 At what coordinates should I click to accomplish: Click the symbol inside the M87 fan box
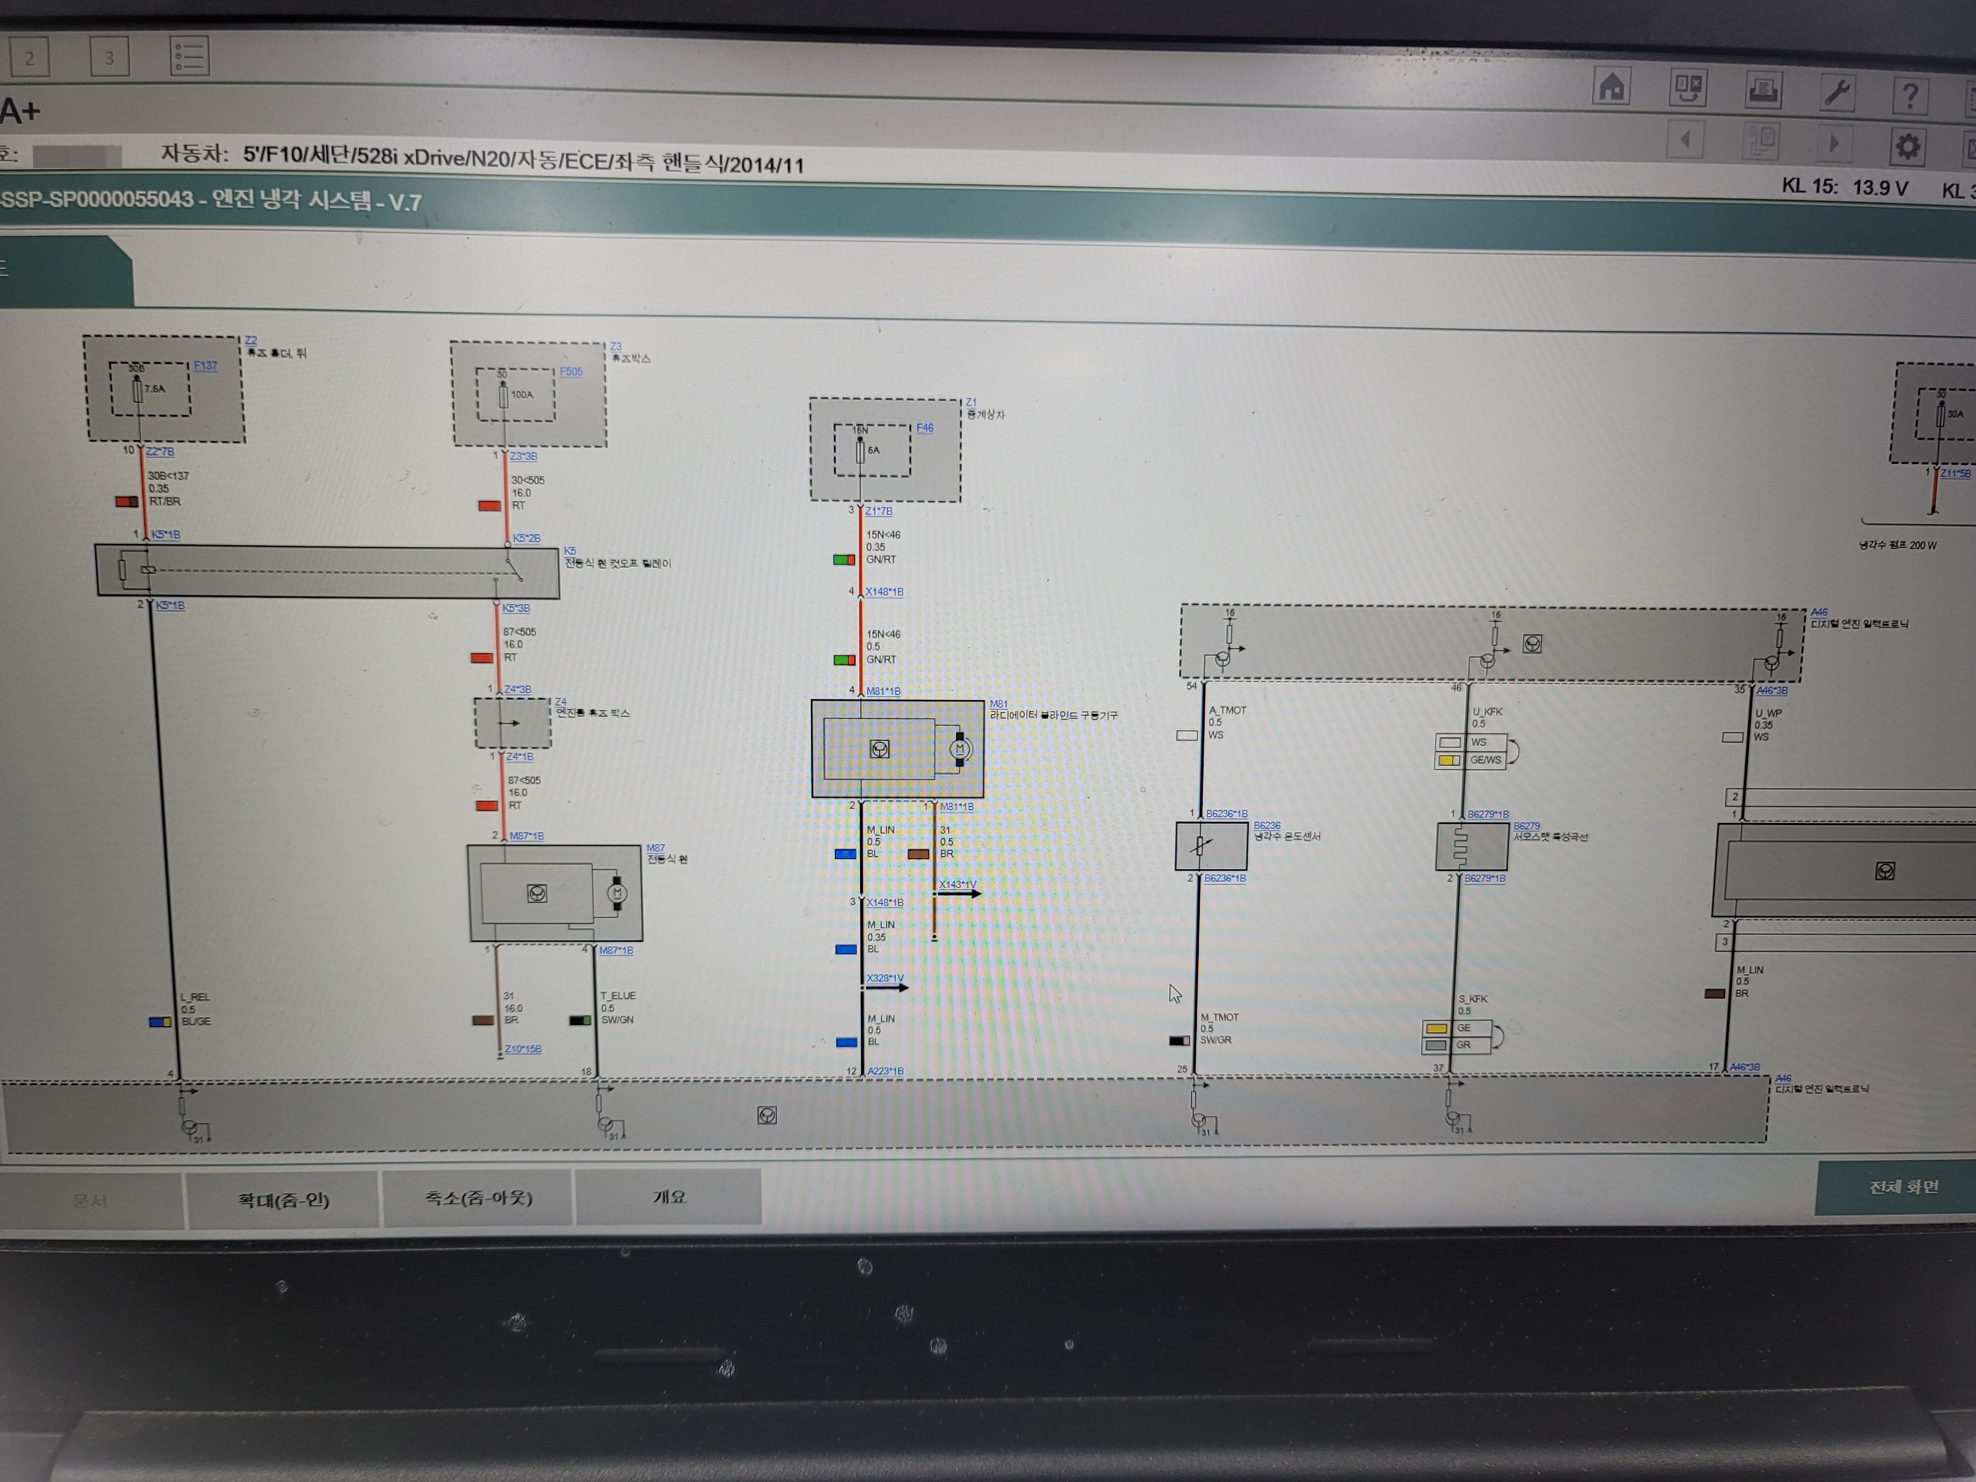coord(536,893)
